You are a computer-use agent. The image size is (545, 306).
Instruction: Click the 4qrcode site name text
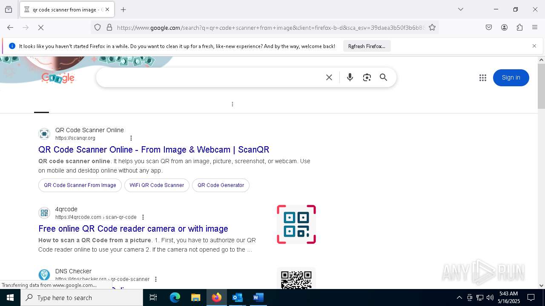[x=66, y=209]
